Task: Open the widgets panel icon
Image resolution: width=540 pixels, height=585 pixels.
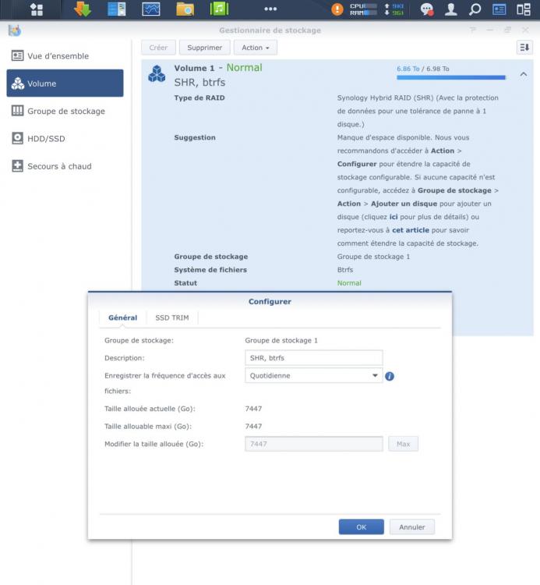Action: coord(499,9)
